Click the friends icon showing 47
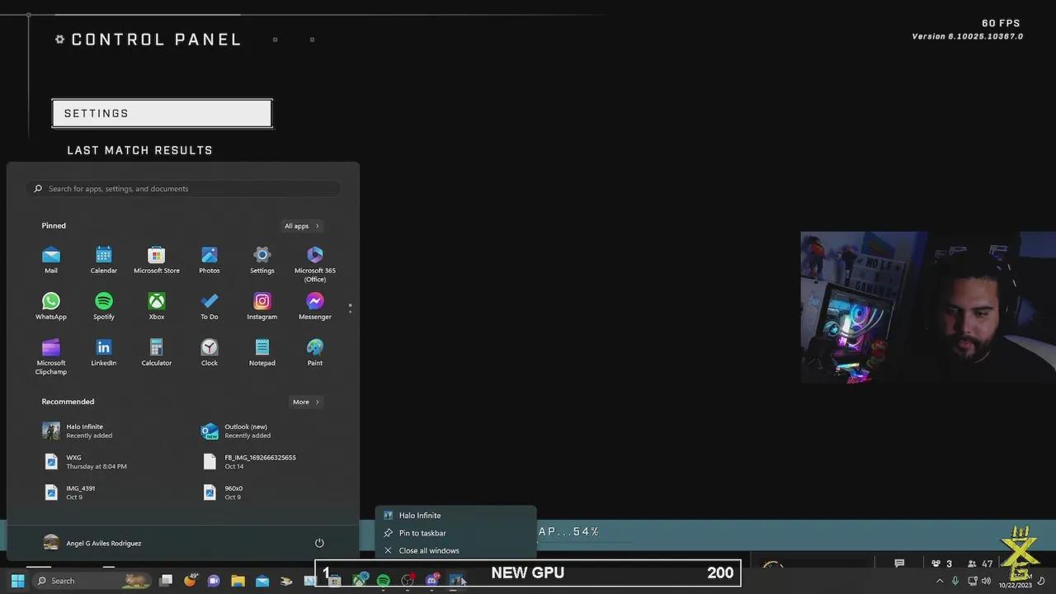This screenshot has width=1056, height=594. pyautogui.click(x=979, y=564)
